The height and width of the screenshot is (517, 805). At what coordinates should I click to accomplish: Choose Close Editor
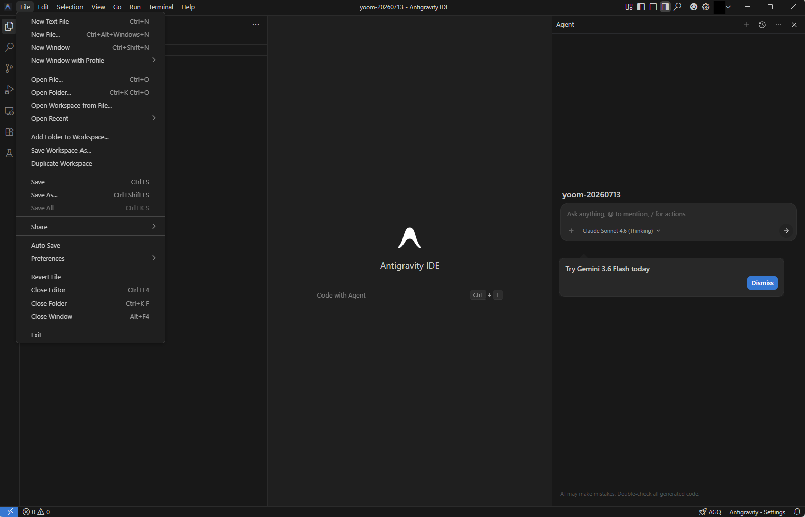click(x=91, y=290)
